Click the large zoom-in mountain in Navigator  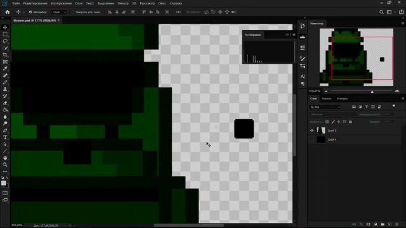click(x=396, y=91)
